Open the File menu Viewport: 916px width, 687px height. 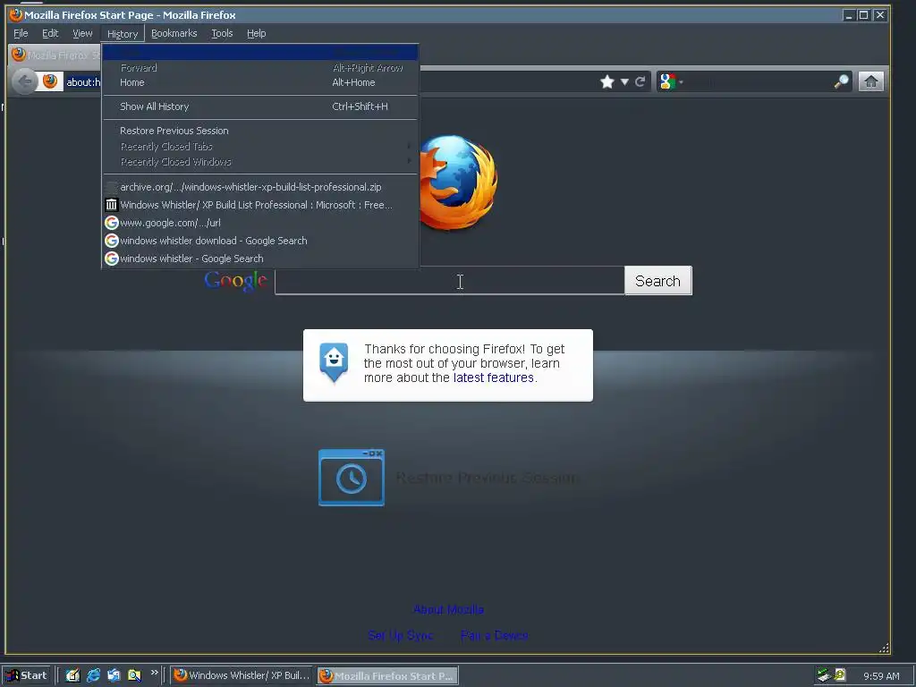[x=21, y=33]
